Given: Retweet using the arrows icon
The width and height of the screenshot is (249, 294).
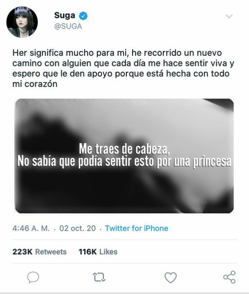Looking at the screenshot, I should (x=99, y=277).
